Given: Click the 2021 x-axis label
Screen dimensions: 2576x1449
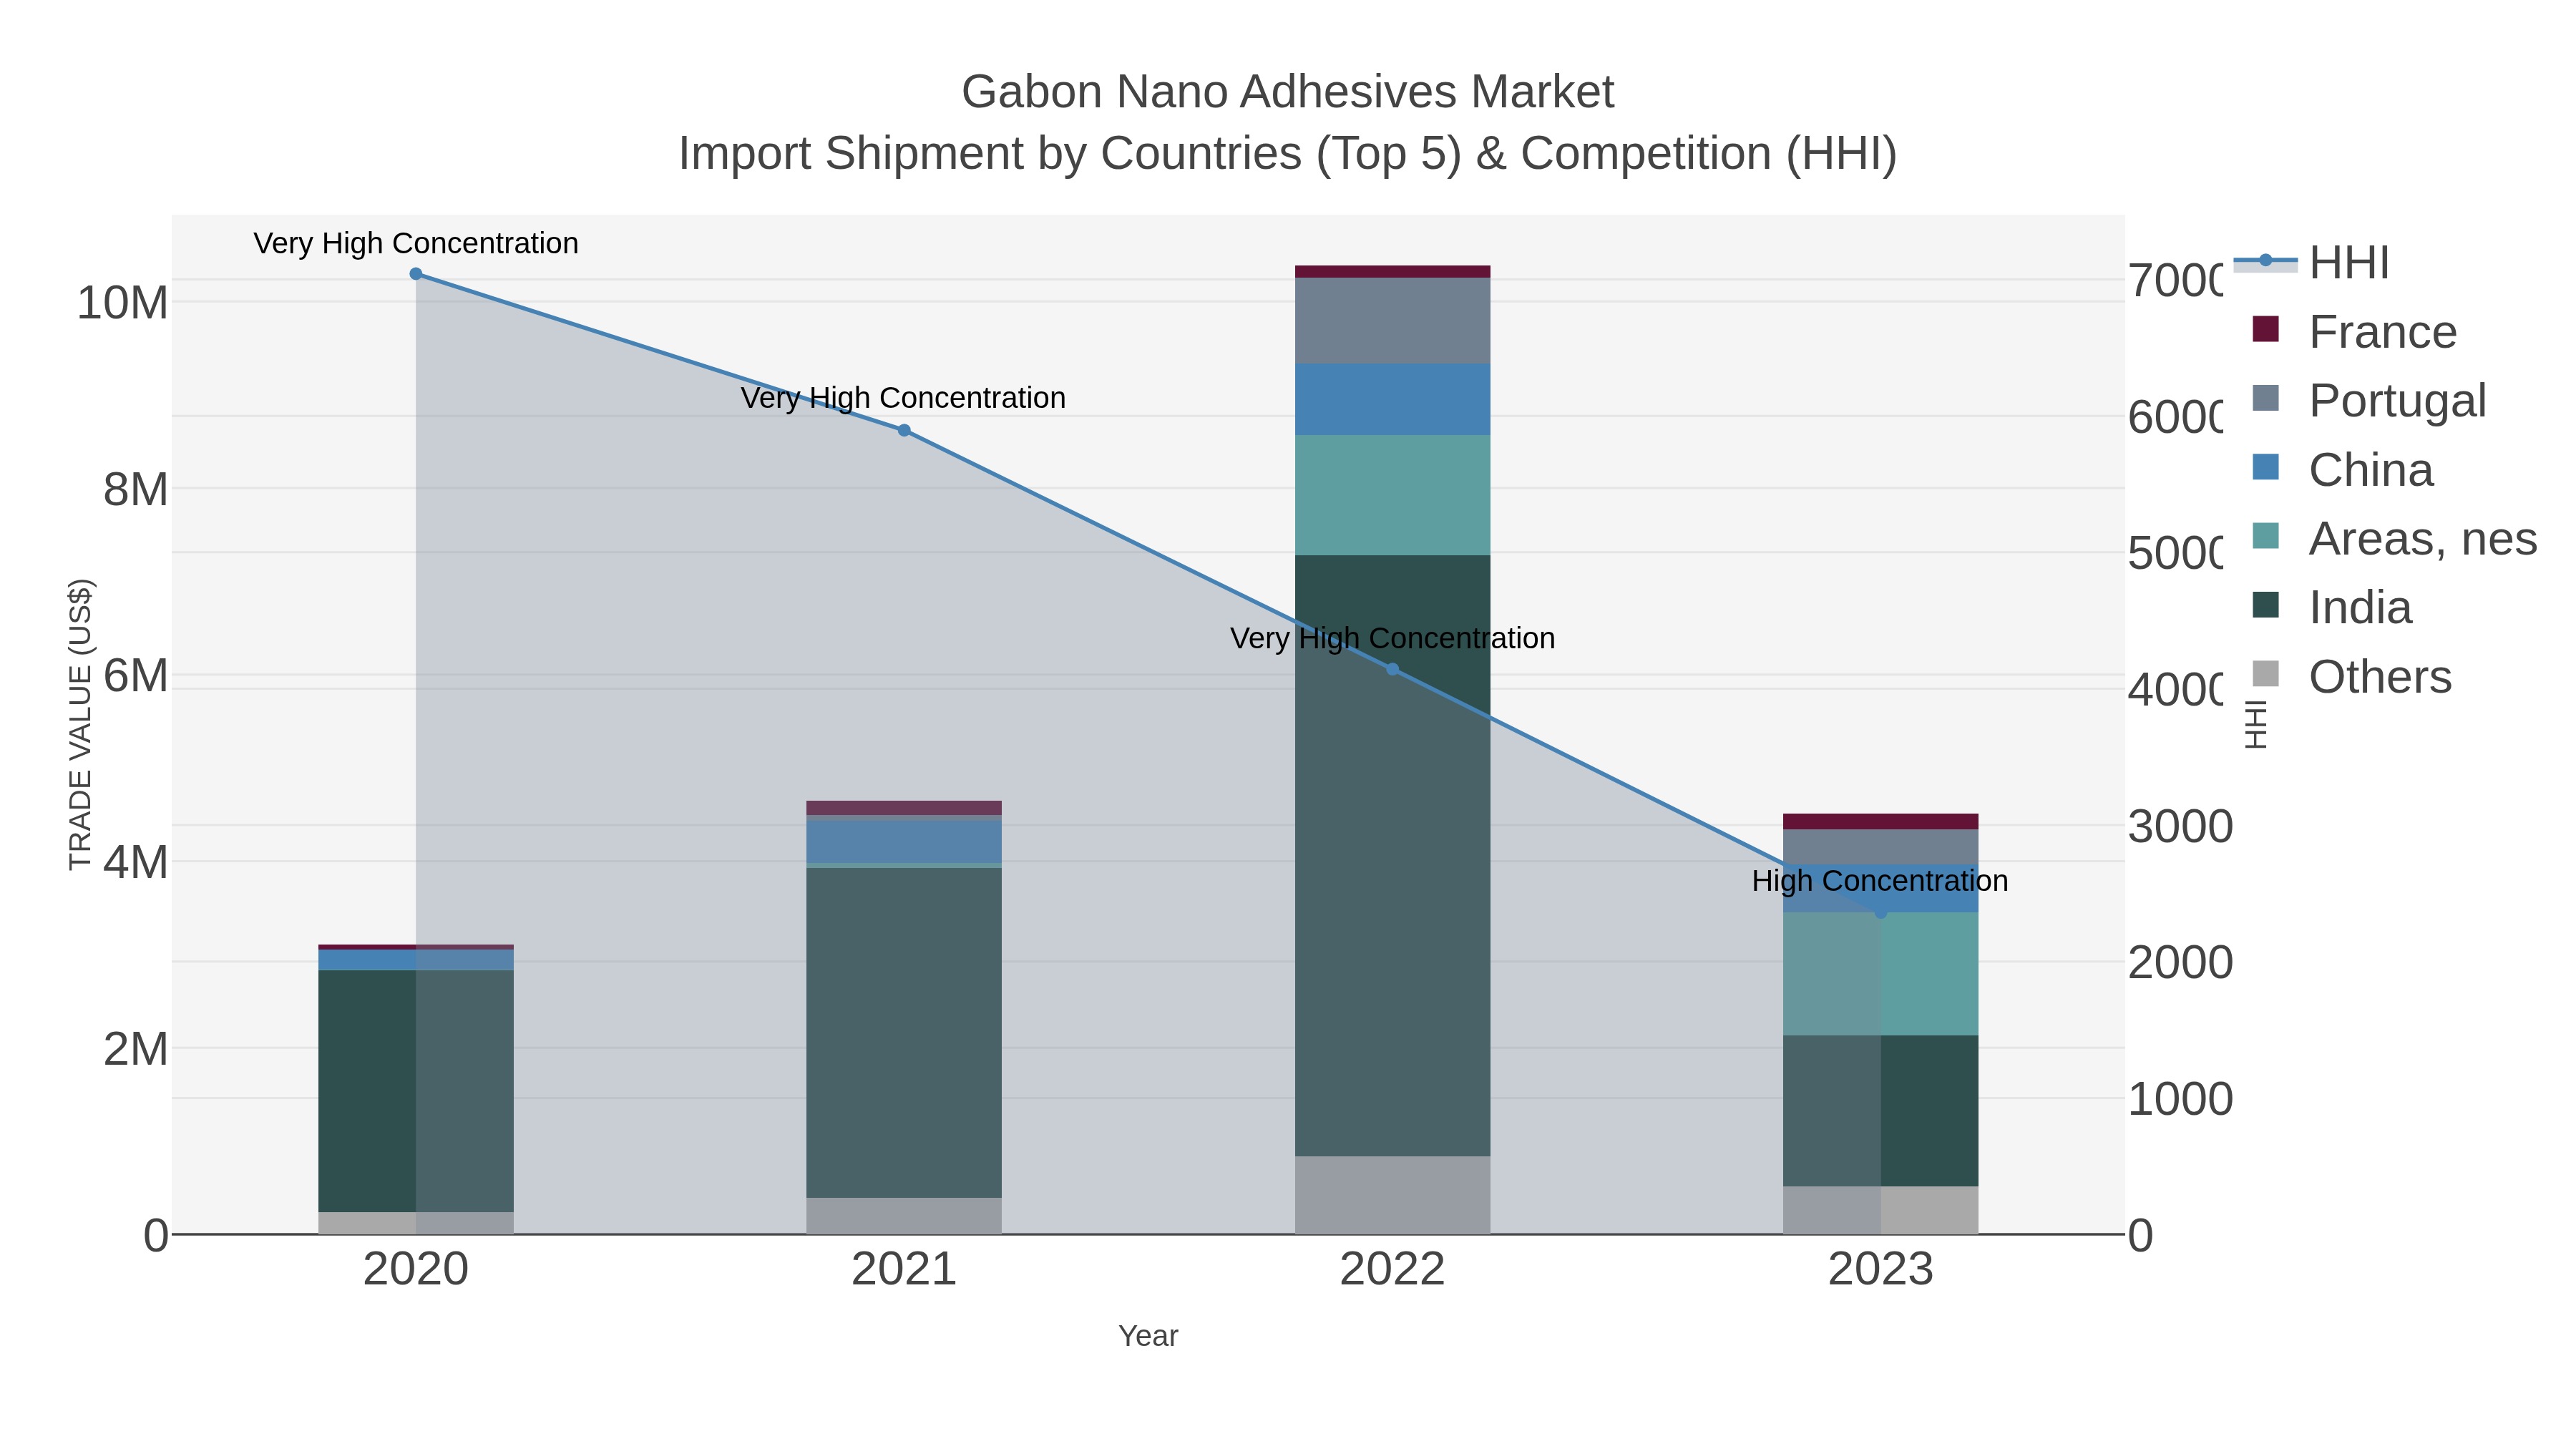Looking at the screenshot, I should (x=904, y=1270).
